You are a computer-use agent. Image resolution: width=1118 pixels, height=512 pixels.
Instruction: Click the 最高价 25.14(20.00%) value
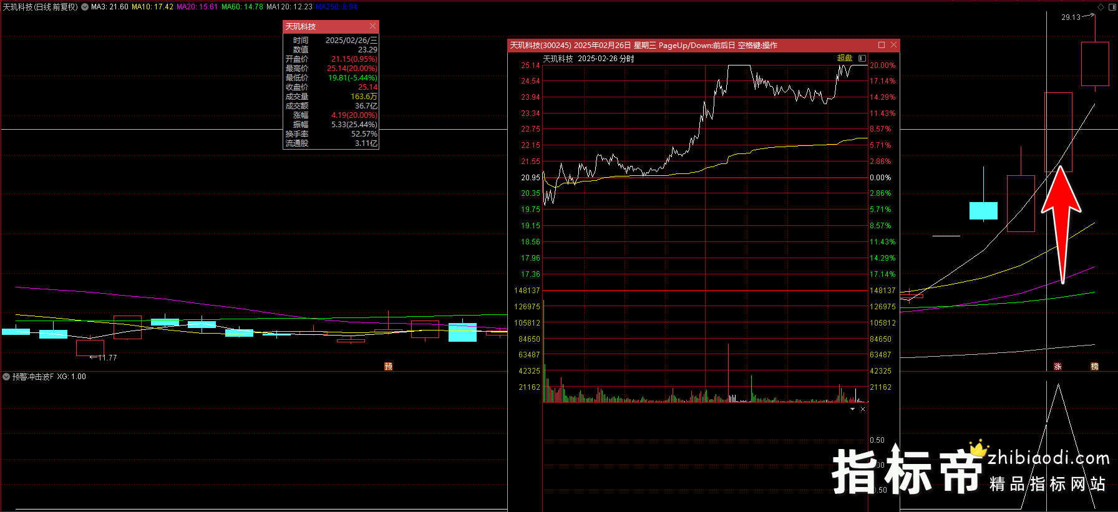click(352, 69)
